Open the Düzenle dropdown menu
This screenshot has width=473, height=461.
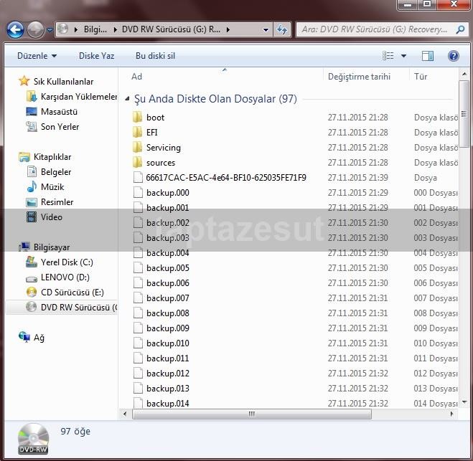[37, 56]
